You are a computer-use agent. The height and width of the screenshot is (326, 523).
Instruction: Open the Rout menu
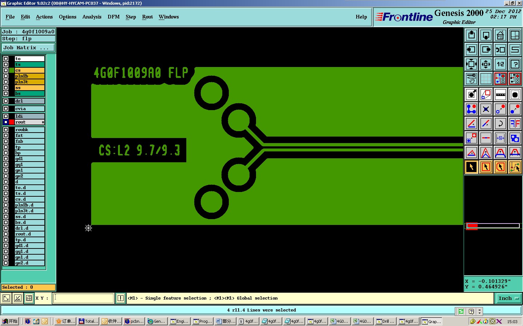coord(147,17)
